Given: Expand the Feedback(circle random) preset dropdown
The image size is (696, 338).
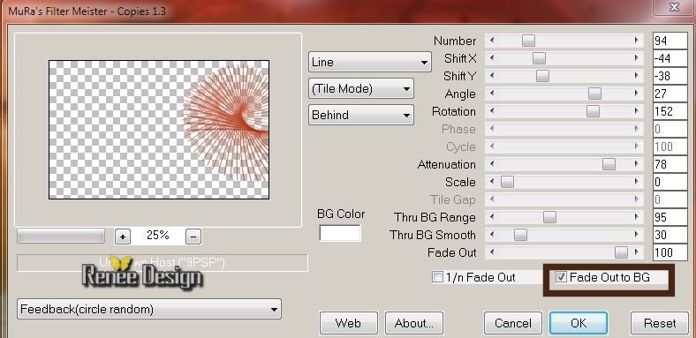Looking at the screenshot, I should coord(149,309).
